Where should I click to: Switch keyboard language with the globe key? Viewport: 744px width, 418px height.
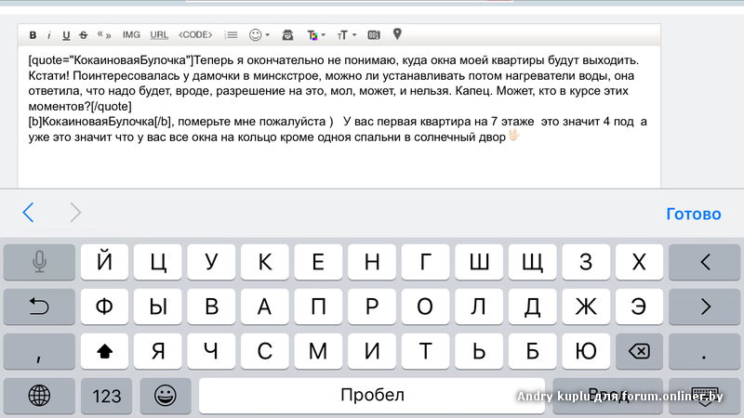coord(39,395)
